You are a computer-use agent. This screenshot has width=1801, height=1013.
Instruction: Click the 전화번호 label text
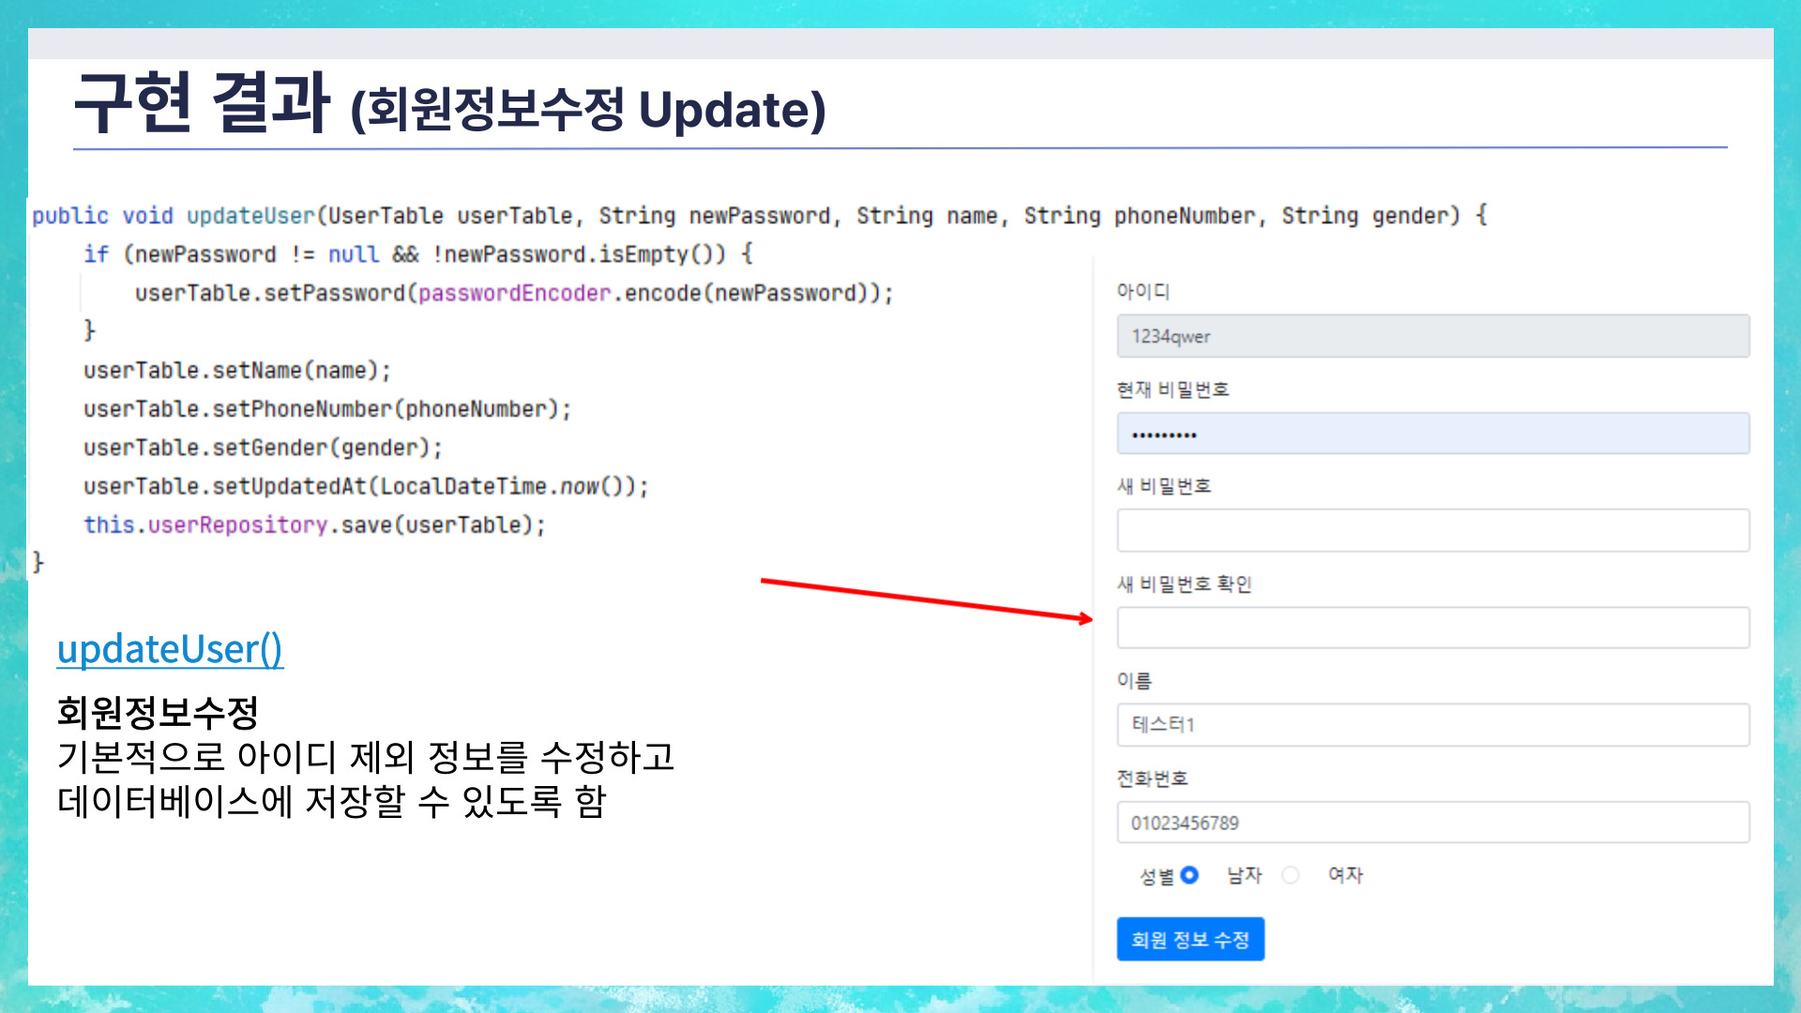[x=1153, y=779]
